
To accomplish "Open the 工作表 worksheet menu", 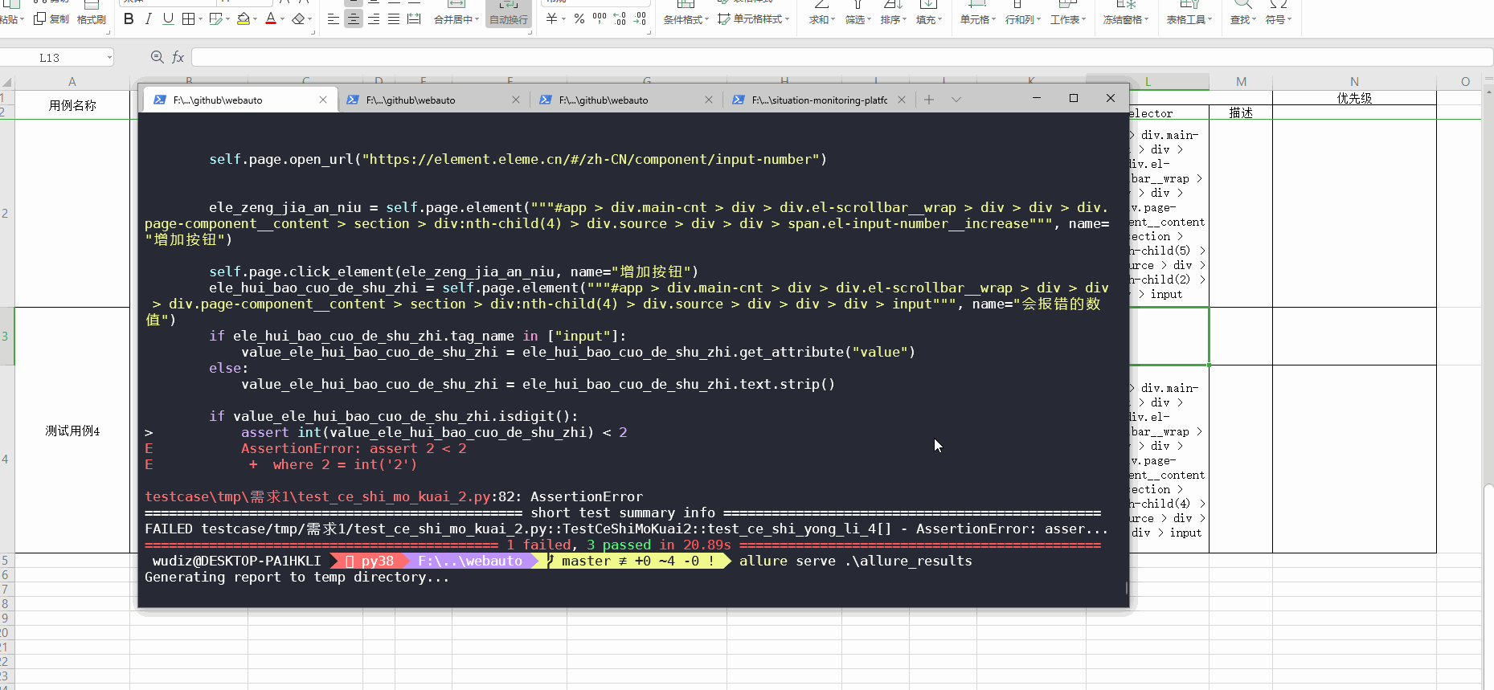I will point(1067,19).
